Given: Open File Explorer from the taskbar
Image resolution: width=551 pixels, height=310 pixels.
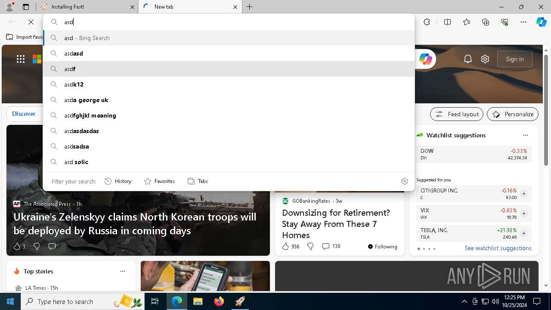Looking at the screenshot, I should coord(198,301).
